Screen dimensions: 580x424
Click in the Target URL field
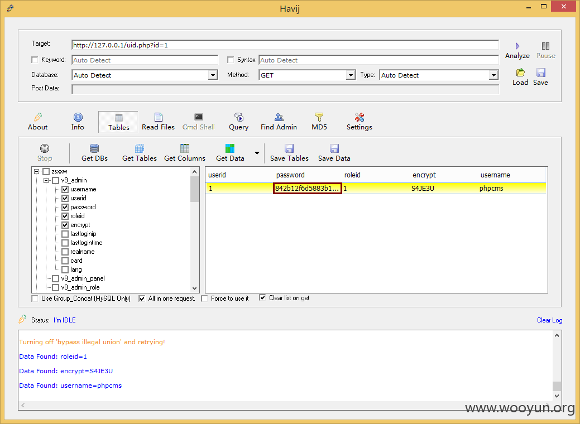coord(285,45)
